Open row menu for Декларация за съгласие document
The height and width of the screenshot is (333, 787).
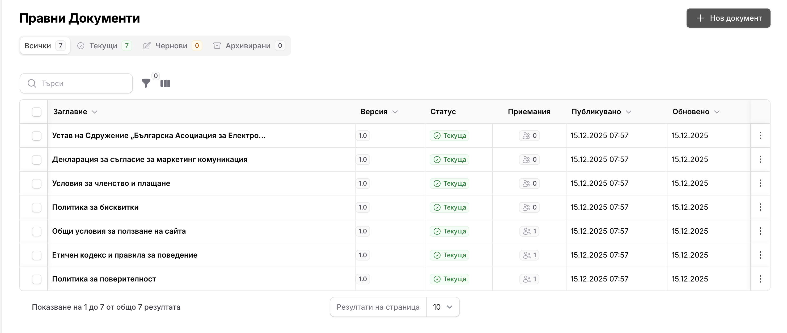(x=760, y=159)
